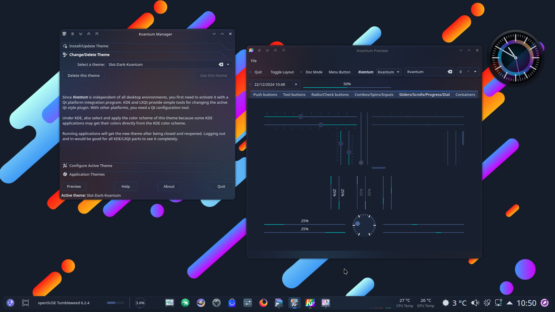The image size is (555, 312).
Task: Click Keep Below icon in Kvantum Preview titlebar
Action: (x=267, y=50)
